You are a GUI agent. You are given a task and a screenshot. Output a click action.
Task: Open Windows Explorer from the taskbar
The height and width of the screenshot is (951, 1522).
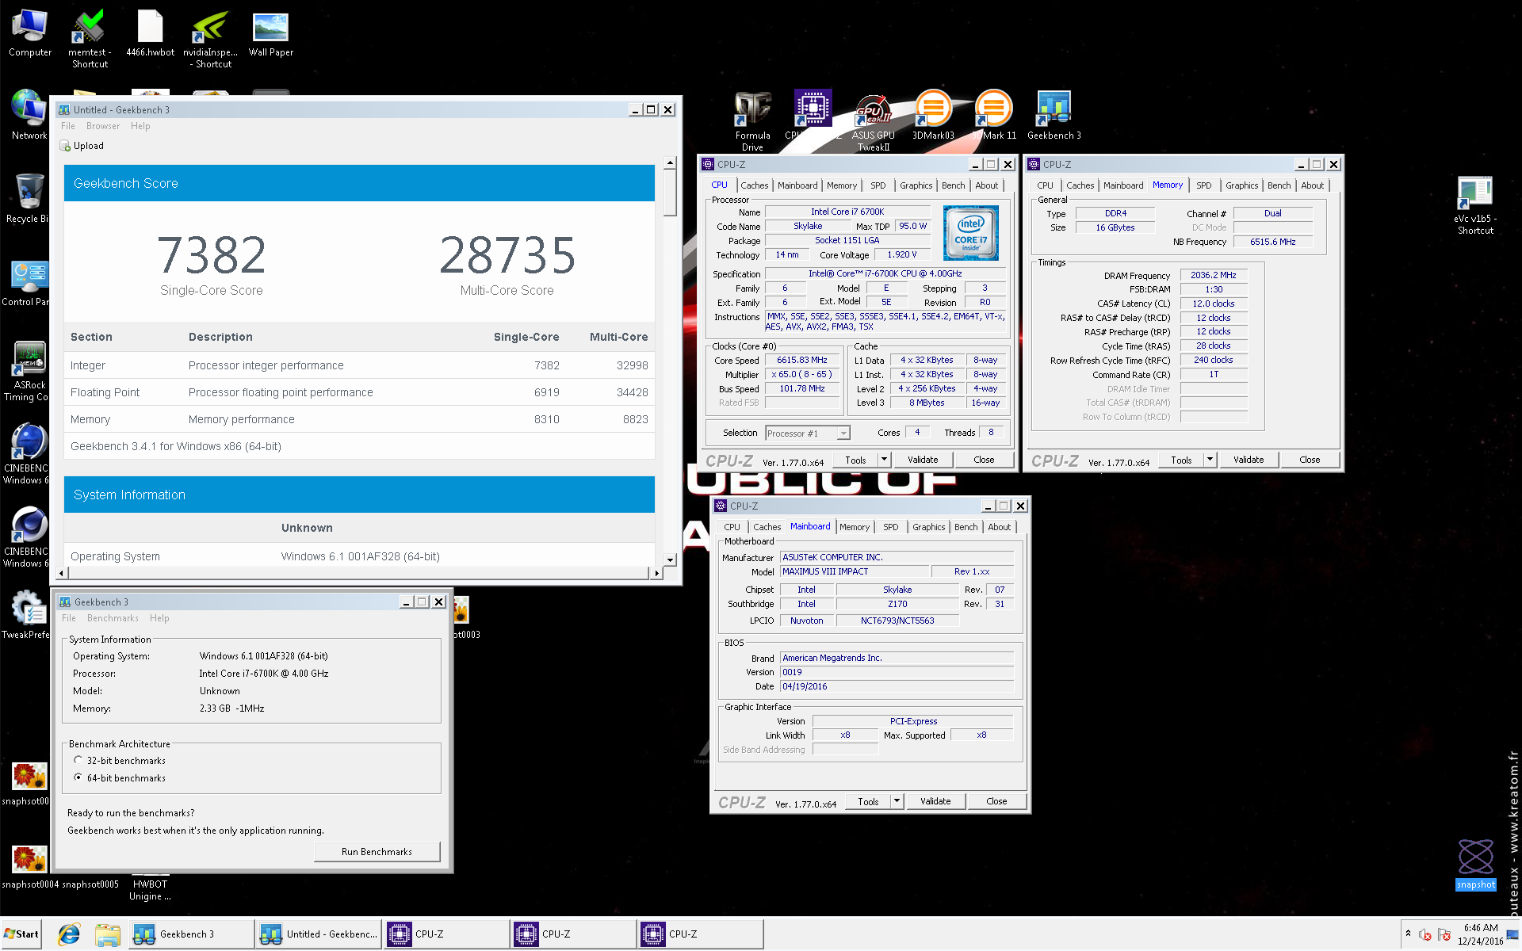(x=107, y=934)
